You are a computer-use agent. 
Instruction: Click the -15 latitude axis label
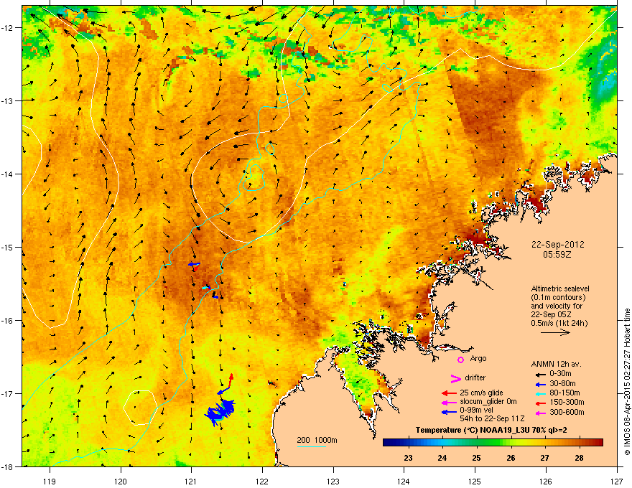coord(7,247)
